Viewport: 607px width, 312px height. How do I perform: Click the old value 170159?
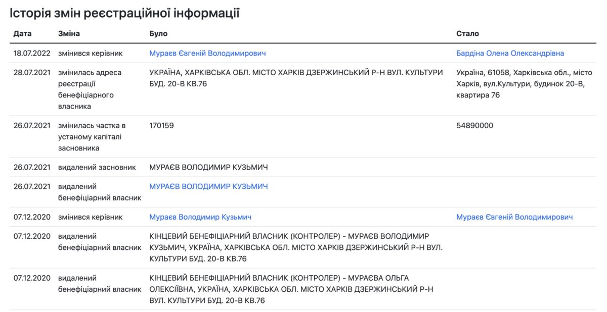[161, 126]
